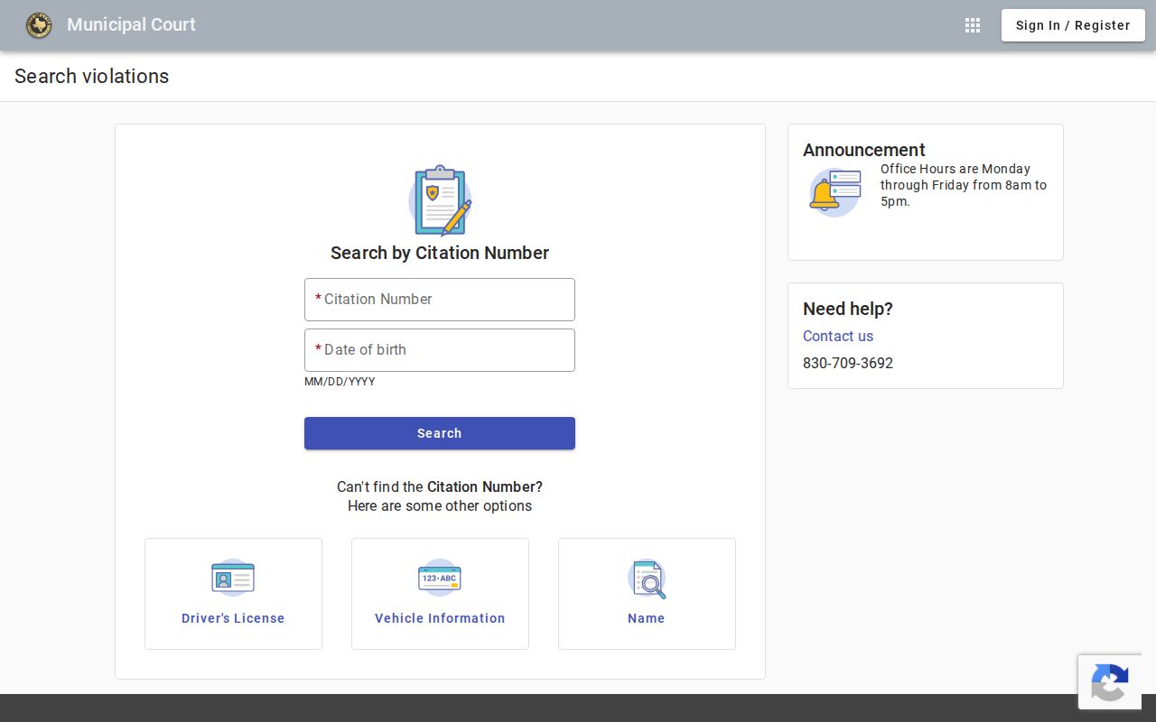The width and height of the screenshot is (1156, 722).
Task: Open the apps grid menu icon
Action: coord(973,25)
